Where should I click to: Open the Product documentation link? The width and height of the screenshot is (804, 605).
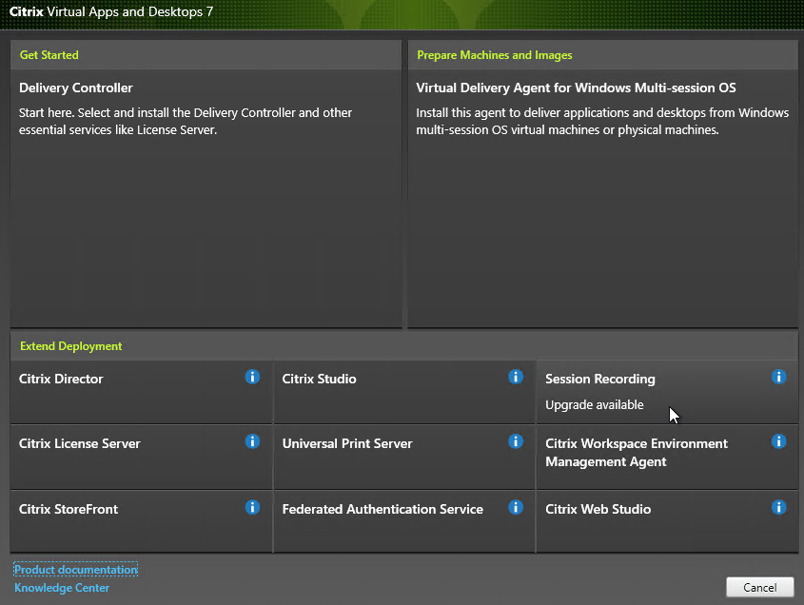tap(76, 570)
